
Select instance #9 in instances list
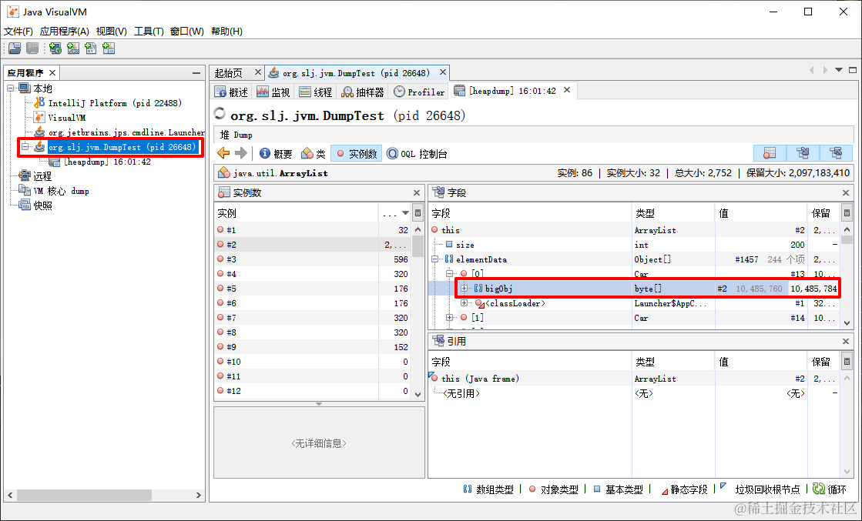click(x=312, y=347)
